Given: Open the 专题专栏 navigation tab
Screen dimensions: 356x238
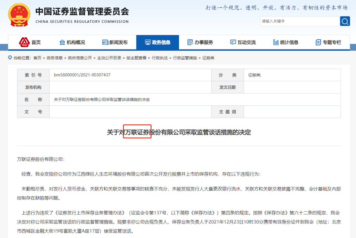Looking at the screenshot, I should [x=328, y=42].
